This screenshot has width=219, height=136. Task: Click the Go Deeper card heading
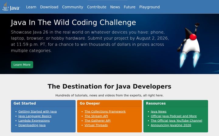[90, 103]
